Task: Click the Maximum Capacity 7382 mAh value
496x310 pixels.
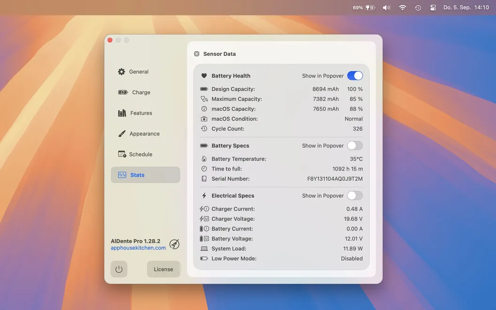Action: coord(326,99)
